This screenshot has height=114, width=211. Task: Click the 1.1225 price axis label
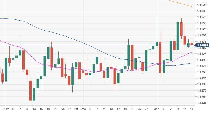(202, 103)
